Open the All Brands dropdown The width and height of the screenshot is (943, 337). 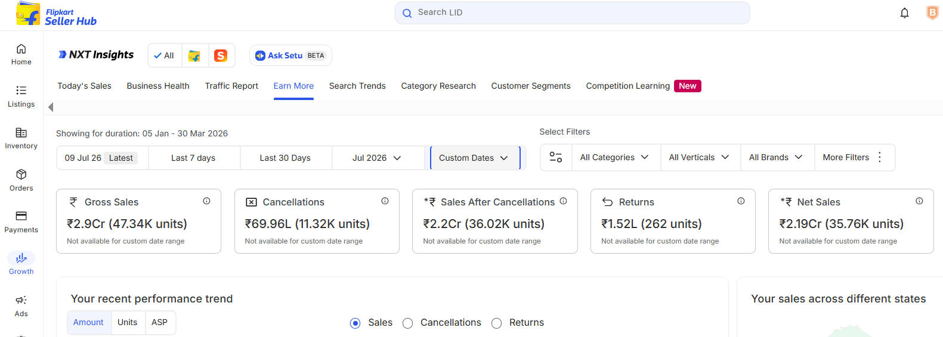click(777, 157)
